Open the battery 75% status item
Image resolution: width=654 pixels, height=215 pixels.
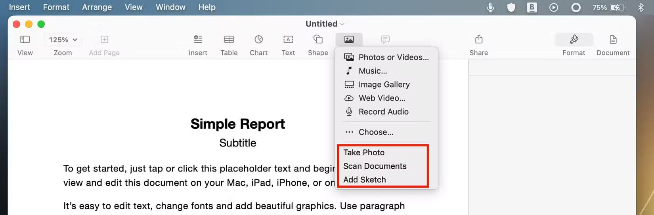coord(609,8)
